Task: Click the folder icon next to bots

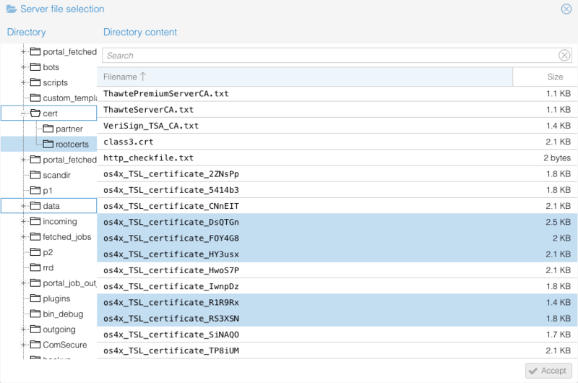Action: point(35,67)
